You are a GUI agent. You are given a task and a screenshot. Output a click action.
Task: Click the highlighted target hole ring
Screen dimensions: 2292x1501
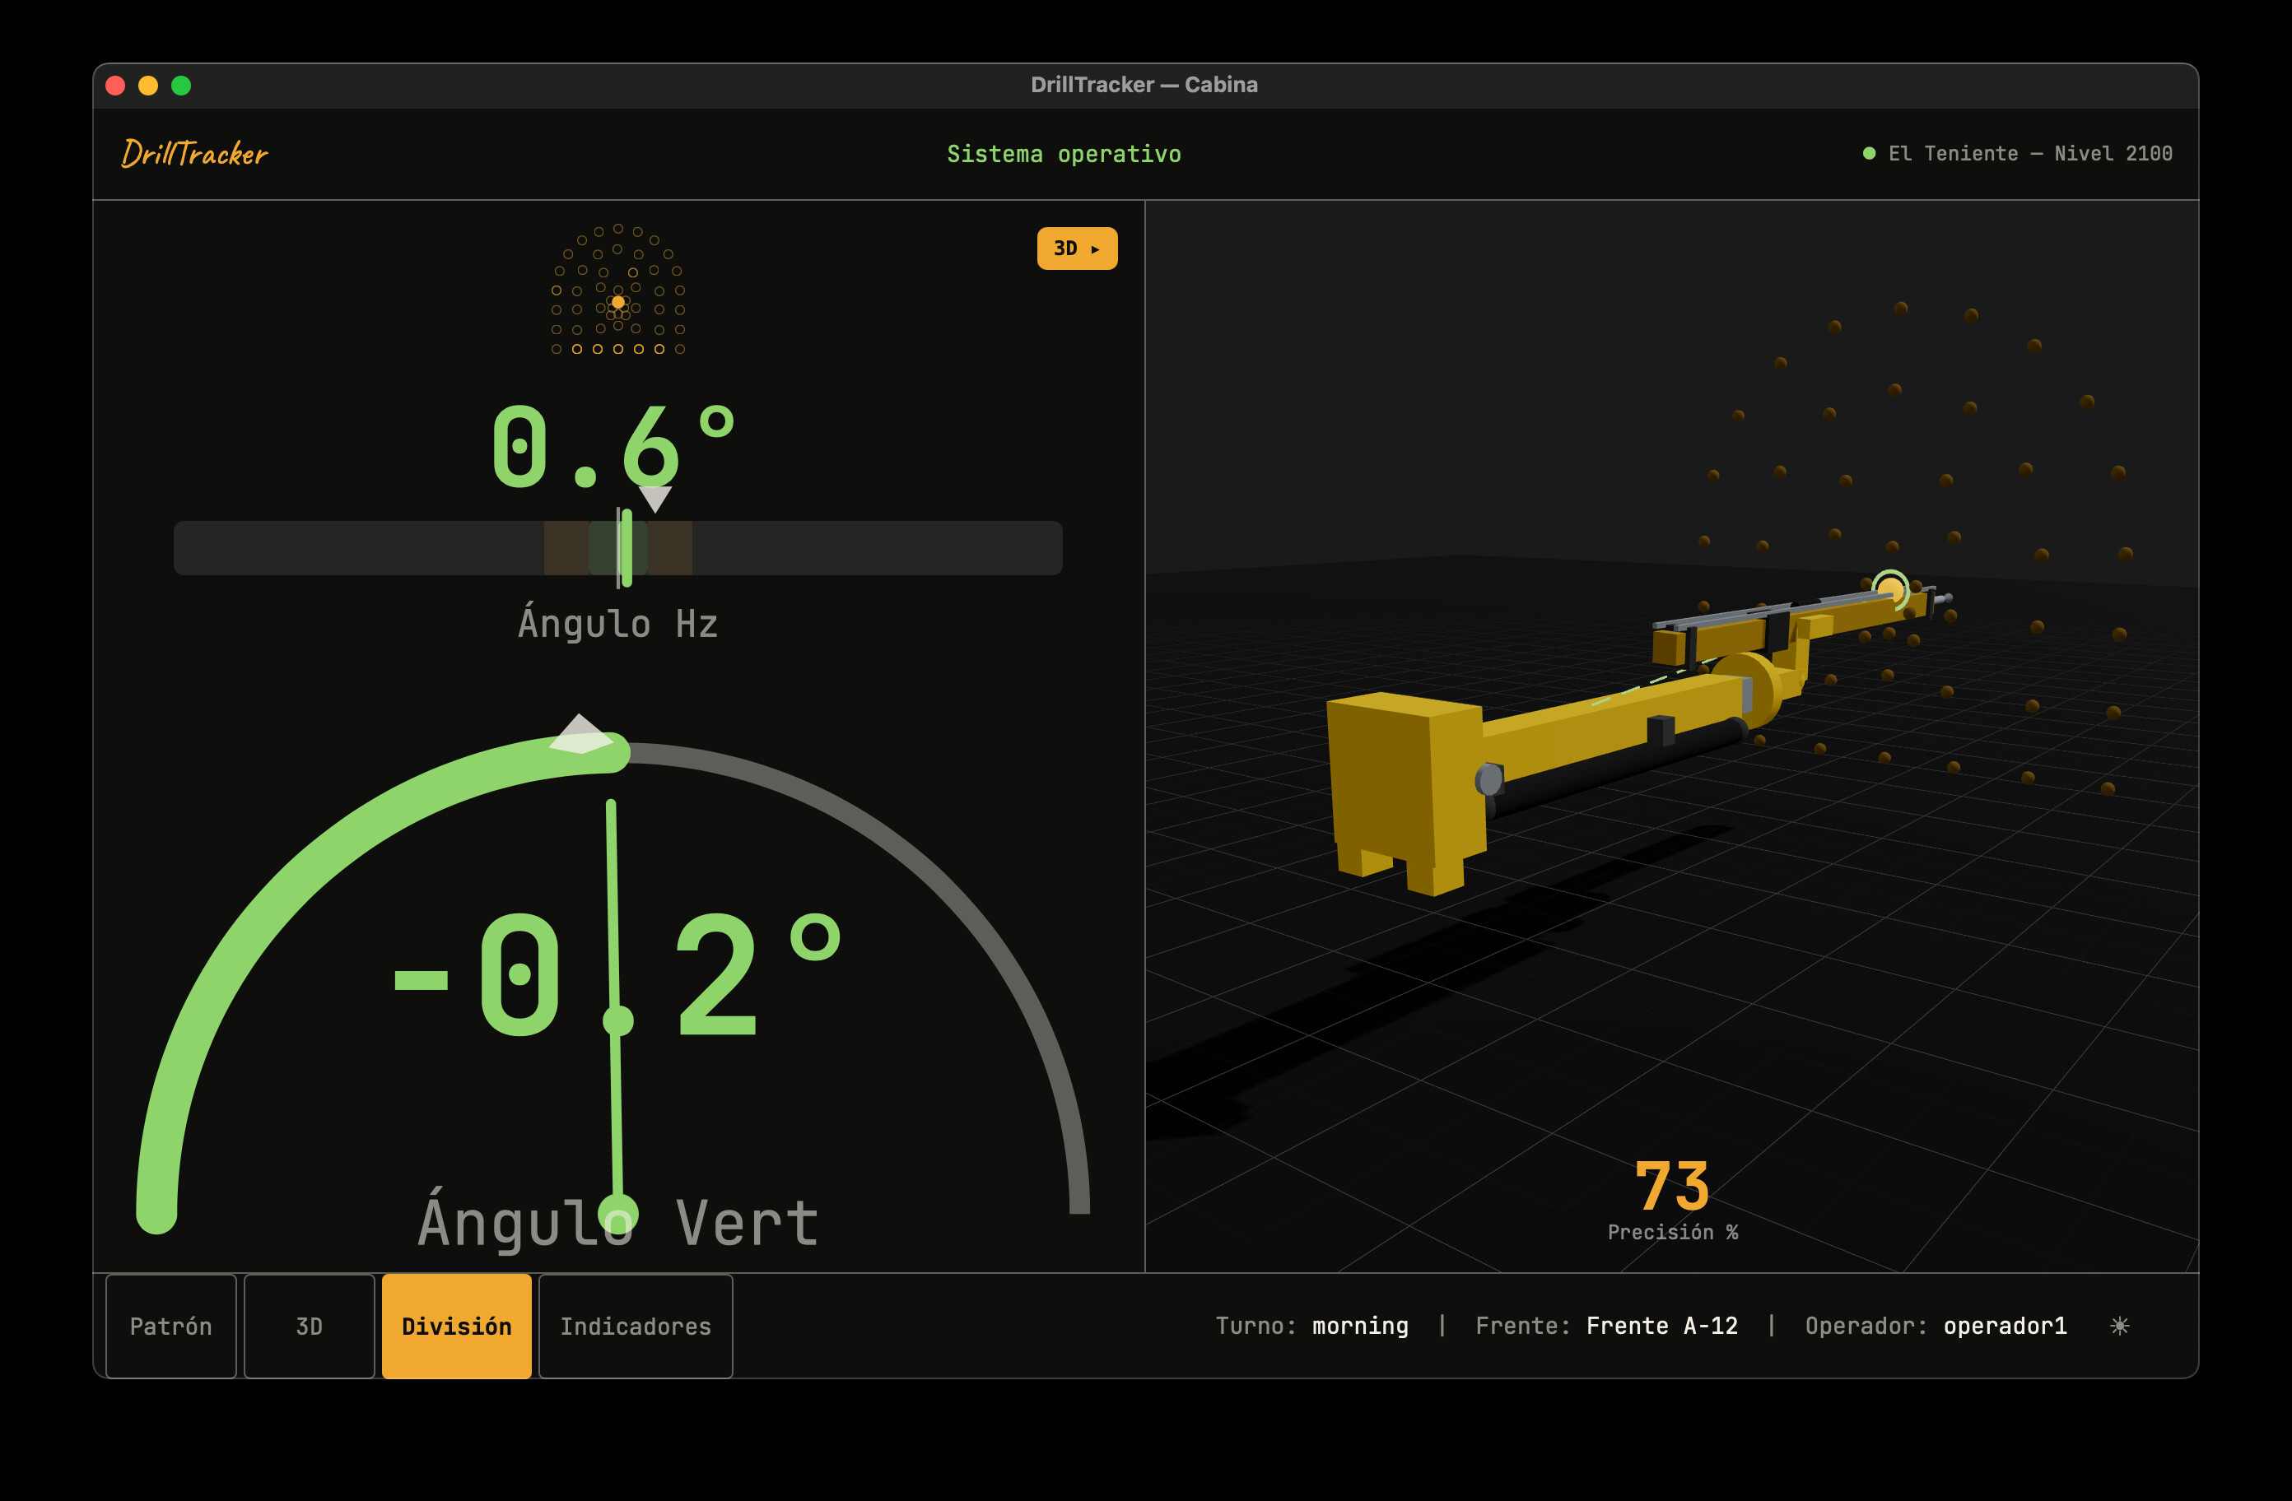click(x=1889, y=588)
